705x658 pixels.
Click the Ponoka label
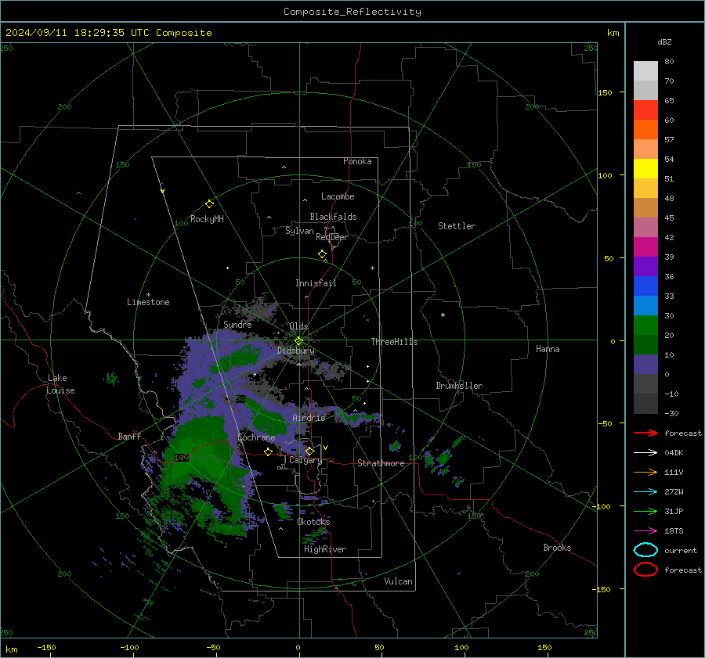(357, 161)
